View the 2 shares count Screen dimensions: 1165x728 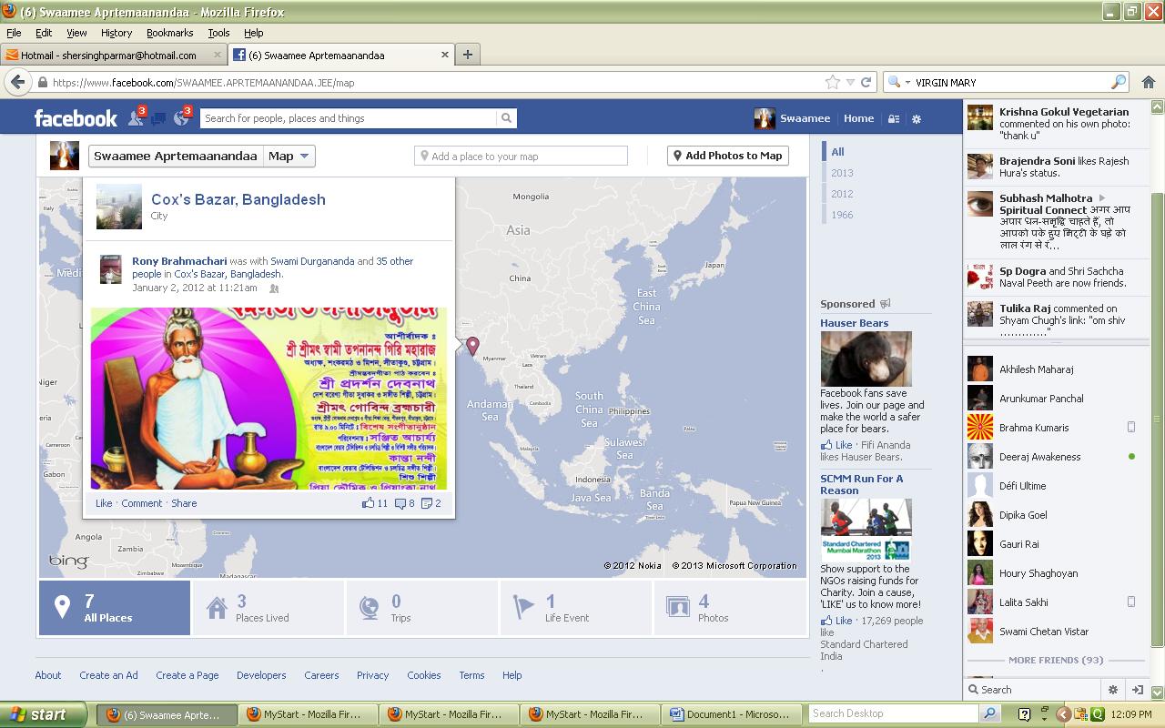click(x=431, y=503)
